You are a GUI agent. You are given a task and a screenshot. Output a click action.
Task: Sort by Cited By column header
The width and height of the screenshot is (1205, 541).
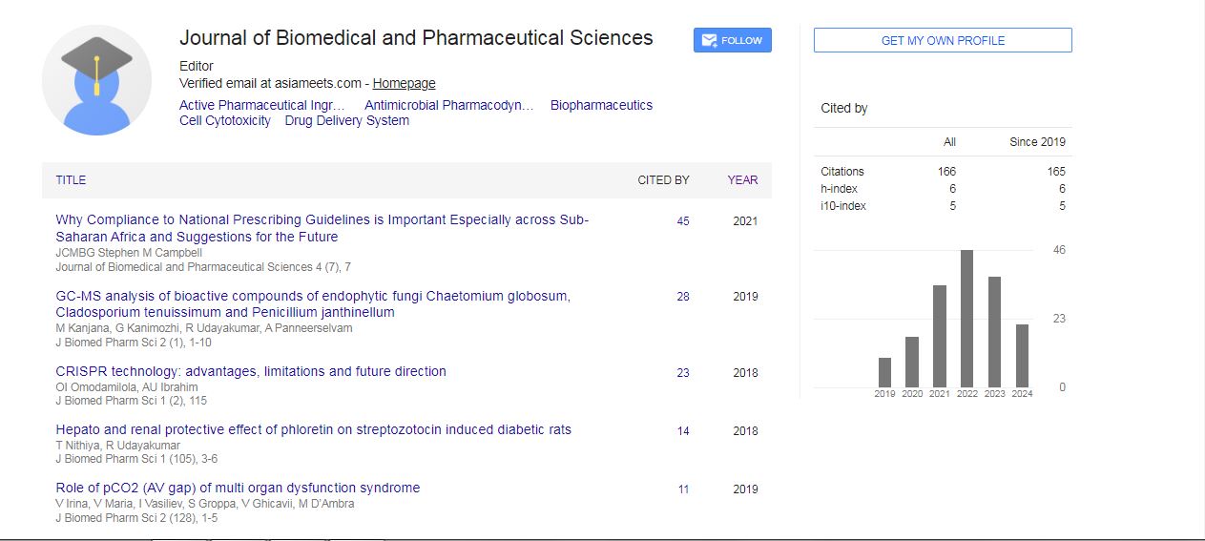(x=663, y=179)
